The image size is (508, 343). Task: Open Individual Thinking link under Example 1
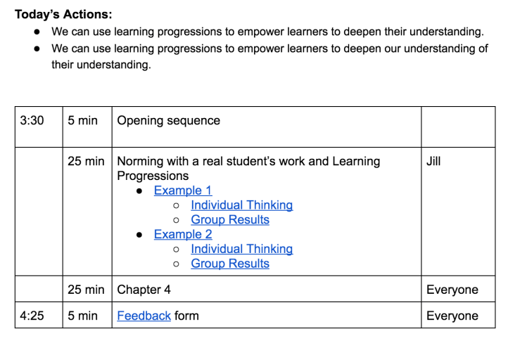(241, 205)
